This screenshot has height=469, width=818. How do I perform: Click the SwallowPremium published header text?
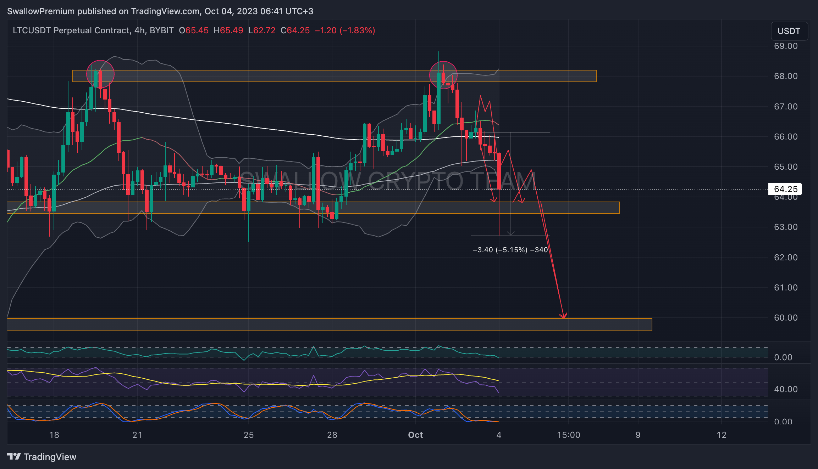pos(160,11)
